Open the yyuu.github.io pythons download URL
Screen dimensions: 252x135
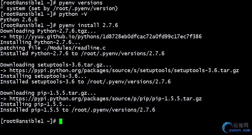point(106,37)
